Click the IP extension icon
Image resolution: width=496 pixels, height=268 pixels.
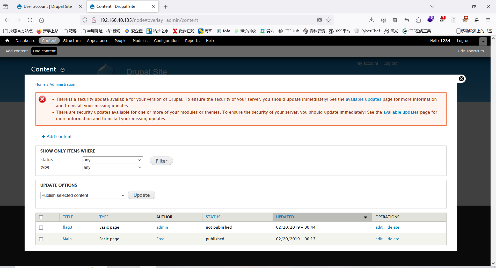[x=453, y=20]
